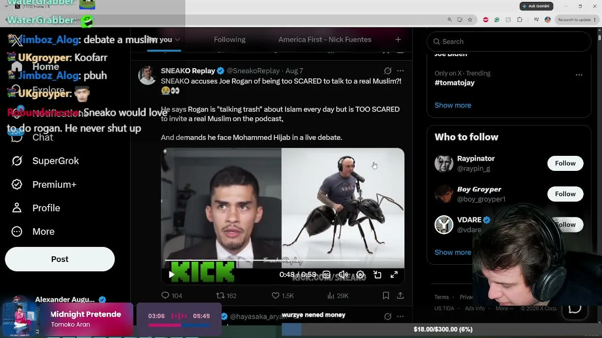Viewport: 602px width, 338px height.
Task: Repost the SNEAKO Replay post
Action: (x=226, y=295)
